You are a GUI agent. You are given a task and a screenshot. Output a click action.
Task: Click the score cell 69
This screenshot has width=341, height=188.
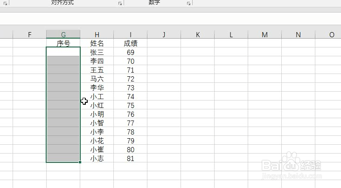(x=131, y=52)
